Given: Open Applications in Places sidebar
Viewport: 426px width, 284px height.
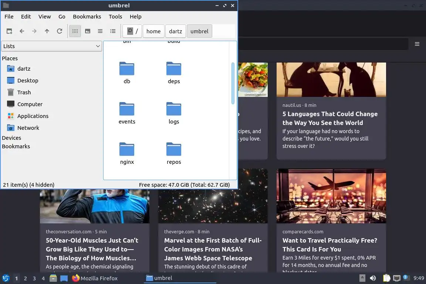Looking at the screenshot, I should (x=33, y=116).
